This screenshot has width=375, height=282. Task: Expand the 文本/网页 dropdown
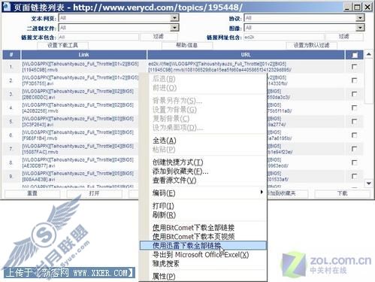[174, 18]
